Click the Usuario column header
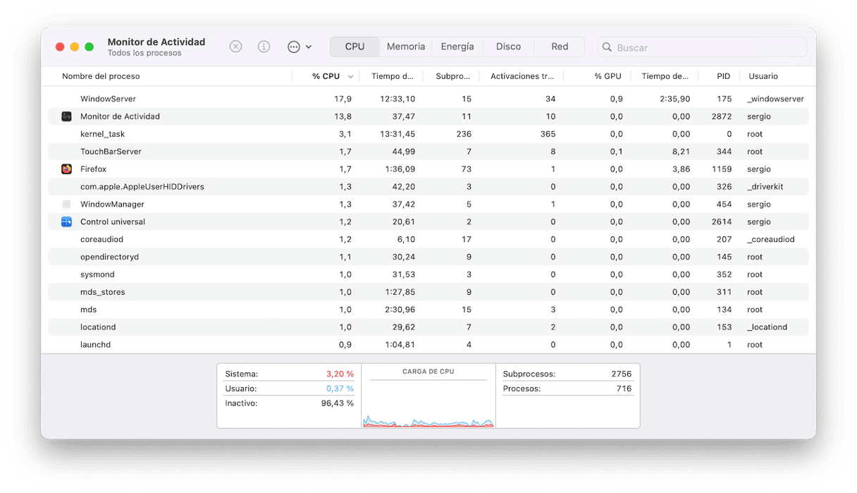 [763, 76]
